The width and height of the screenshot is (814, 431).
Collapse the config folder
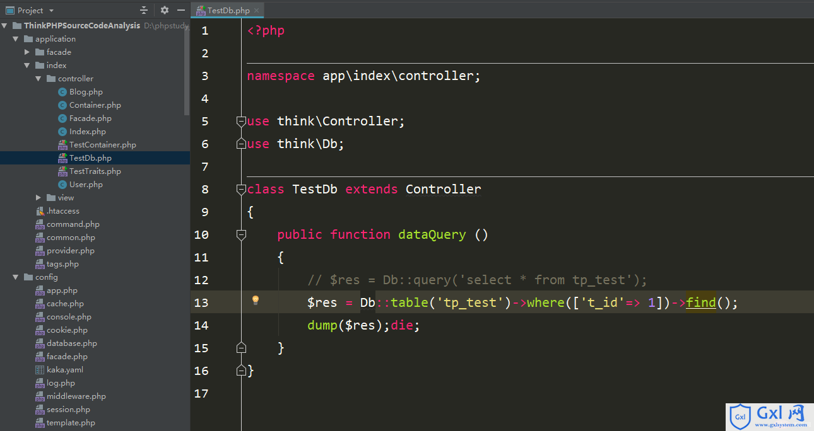pos(16,277)
